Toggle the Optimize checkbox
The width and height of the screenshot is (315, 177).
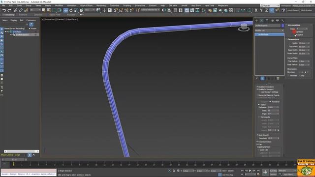[295, 32]
